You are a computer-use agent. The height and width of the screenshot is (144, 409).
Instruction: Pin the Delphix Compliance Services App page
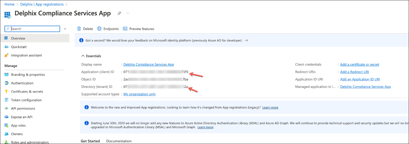[119, 14]
